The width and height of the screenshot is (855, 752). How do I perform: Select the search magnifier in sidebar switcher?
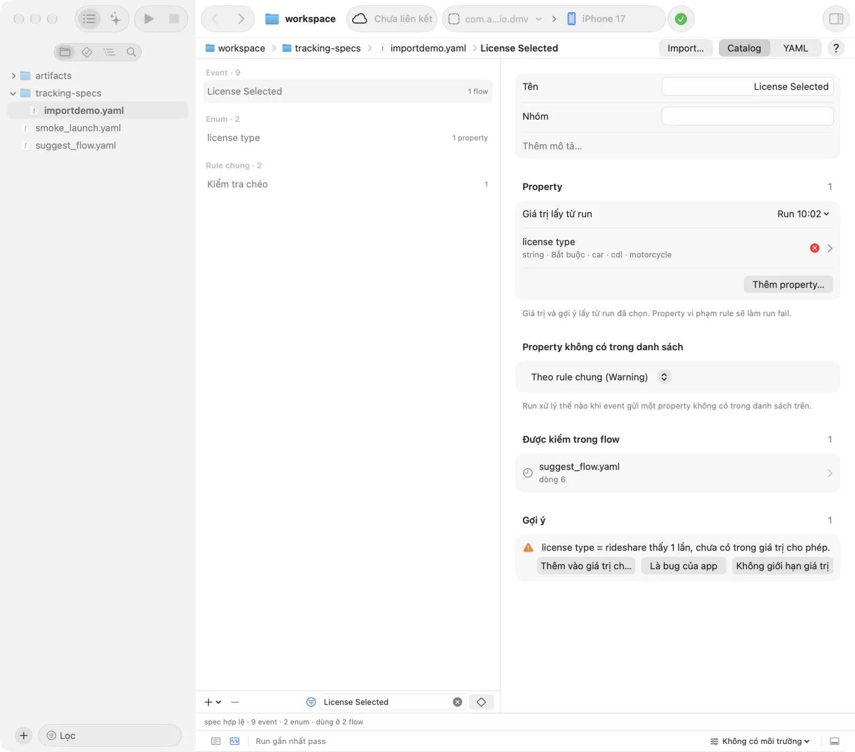131,52
